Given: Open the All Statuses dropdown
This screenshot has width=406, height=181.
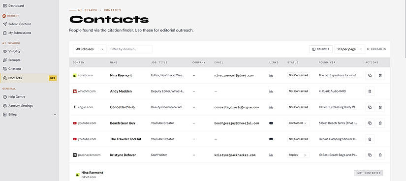Looking at the screenshot, I should [90, 49].
